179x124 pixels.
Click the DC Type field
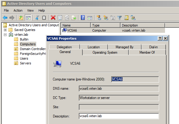119,98
